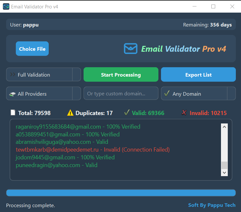Click the Choice File button
The width and height of the screenshot is (241, 212).
pyautogui.click(x=32, y=49)
